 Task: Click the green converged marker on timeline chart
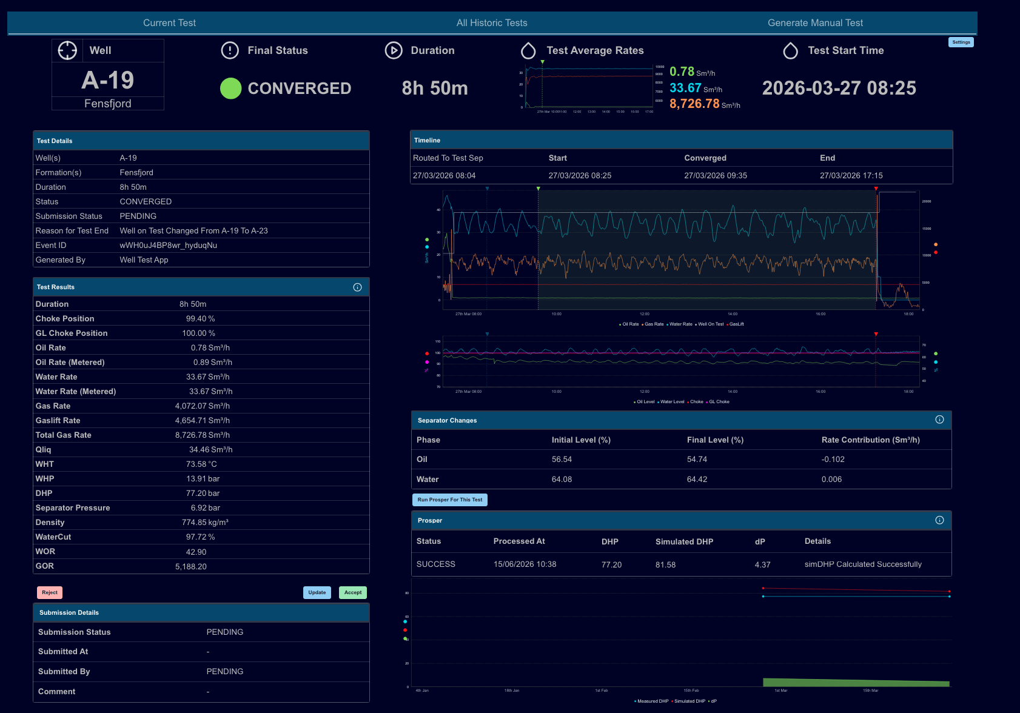(x=539, y=189)
